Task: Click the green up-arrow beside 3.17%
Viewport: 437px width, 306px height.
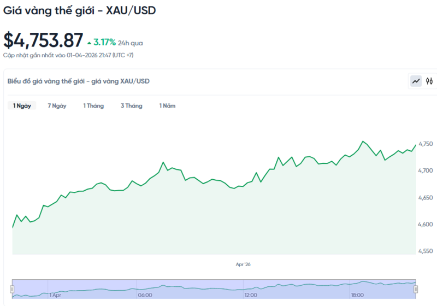Action: tap(89, 42)
